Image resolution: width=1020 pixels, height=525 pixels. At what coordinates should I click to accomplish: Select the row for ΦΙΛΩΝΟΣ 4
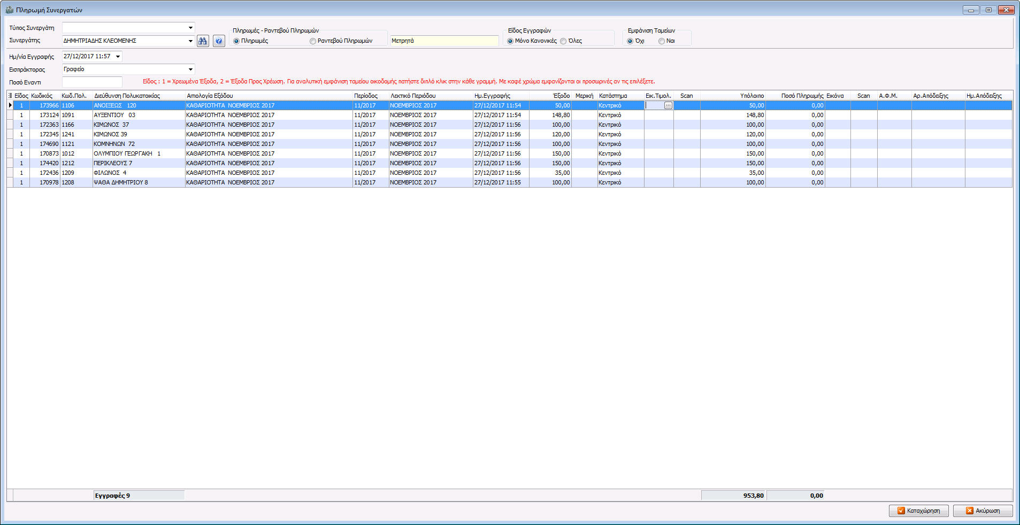coord(509,173)
